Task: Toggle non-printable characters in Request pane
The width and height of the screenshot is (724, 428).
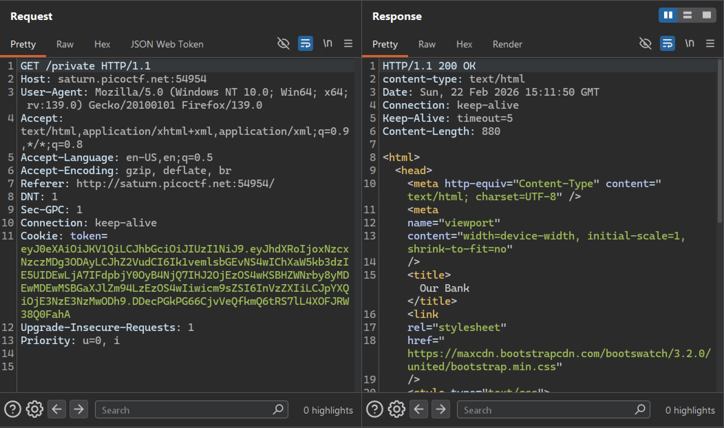Action: point(283,44)
